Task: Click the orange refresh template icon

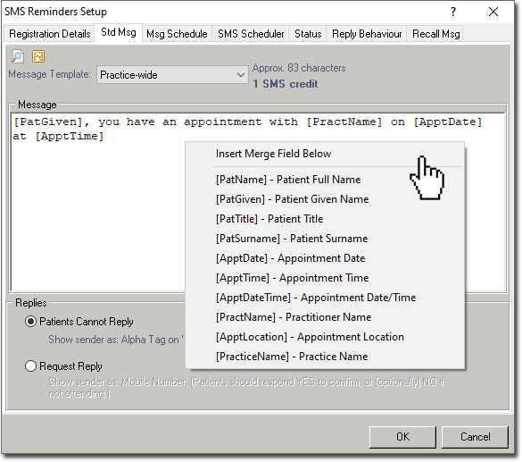Action: [38, 56]
